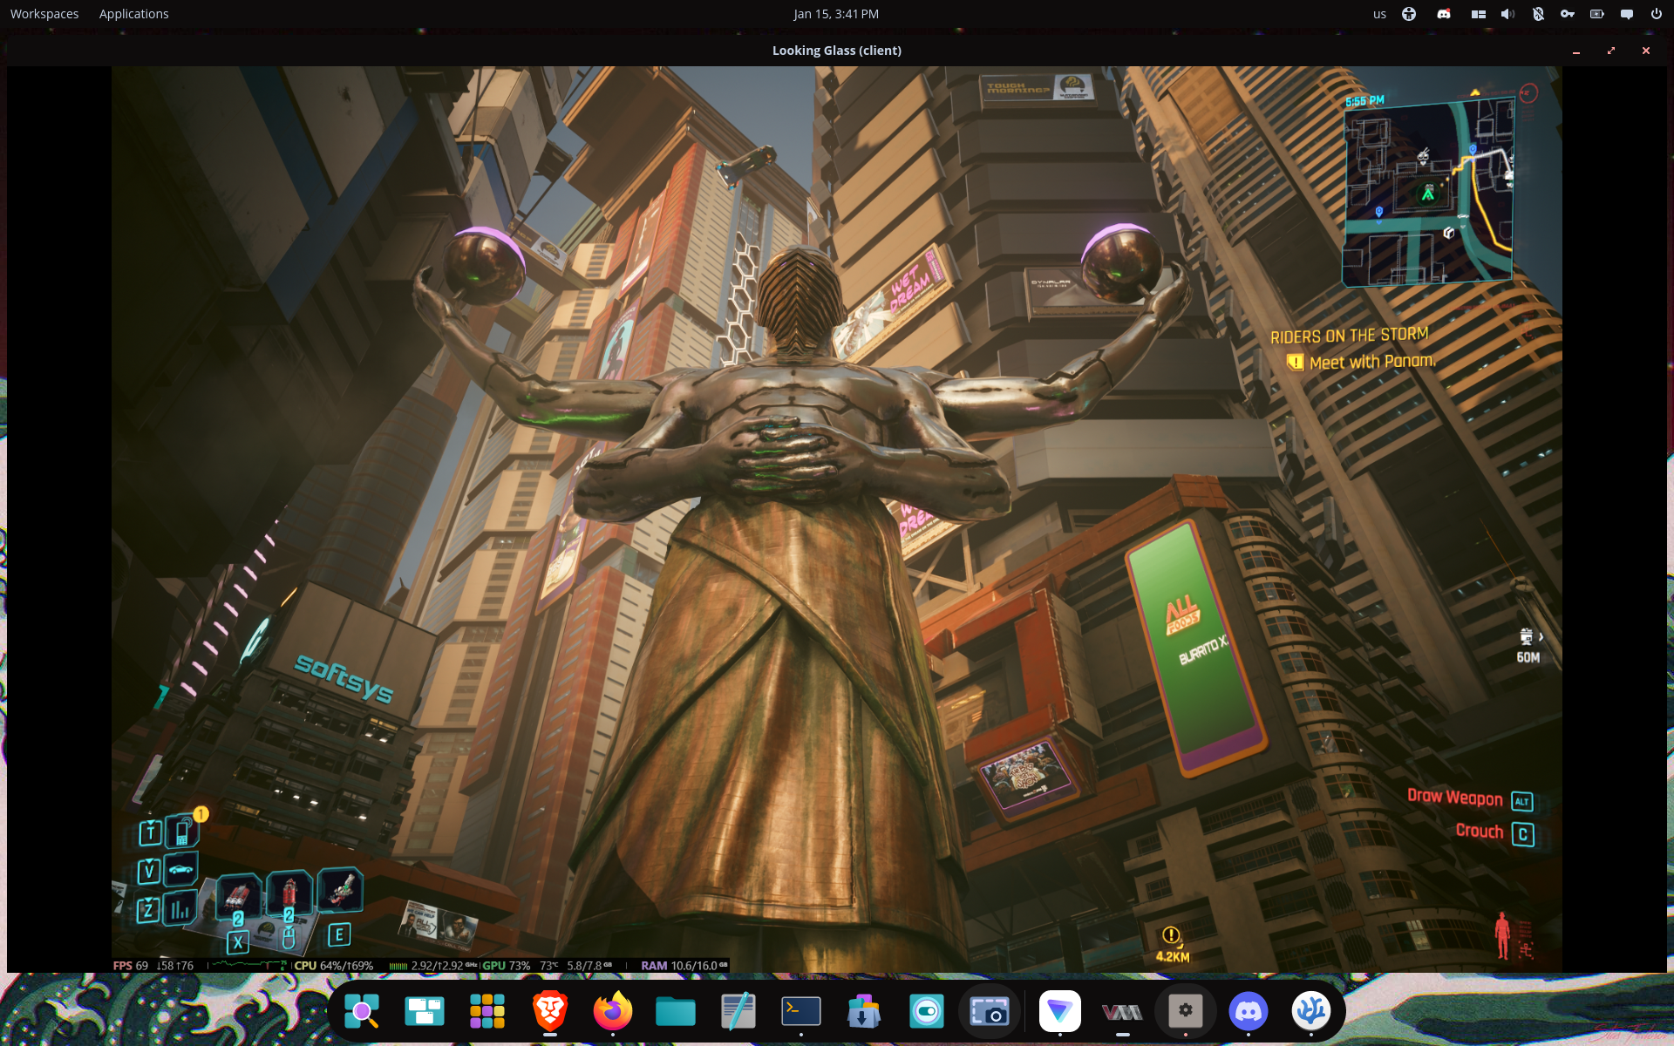This screenshot has height=1046, width=1674.
Task: Open the battery power indicator
Action: (1597, 14)
